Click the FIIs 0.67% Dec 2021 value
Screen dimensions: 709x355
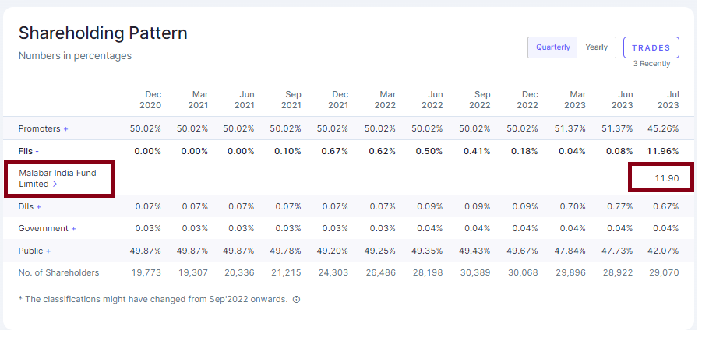coord(334,151)
